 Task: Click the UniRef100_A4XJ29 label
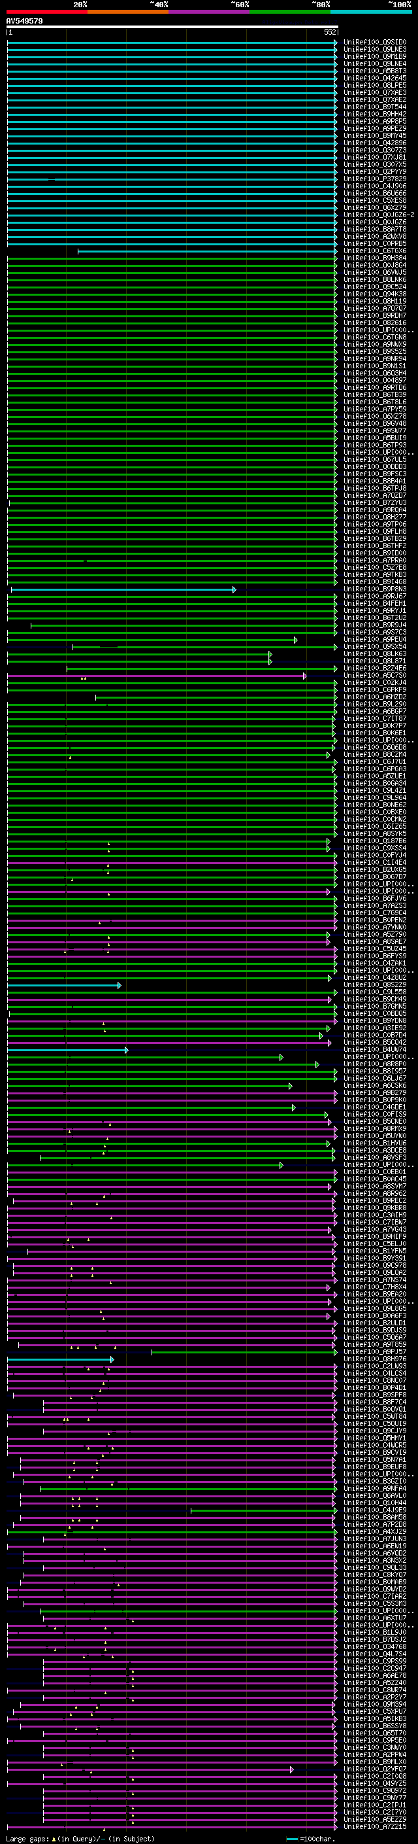click(375, 1531)
